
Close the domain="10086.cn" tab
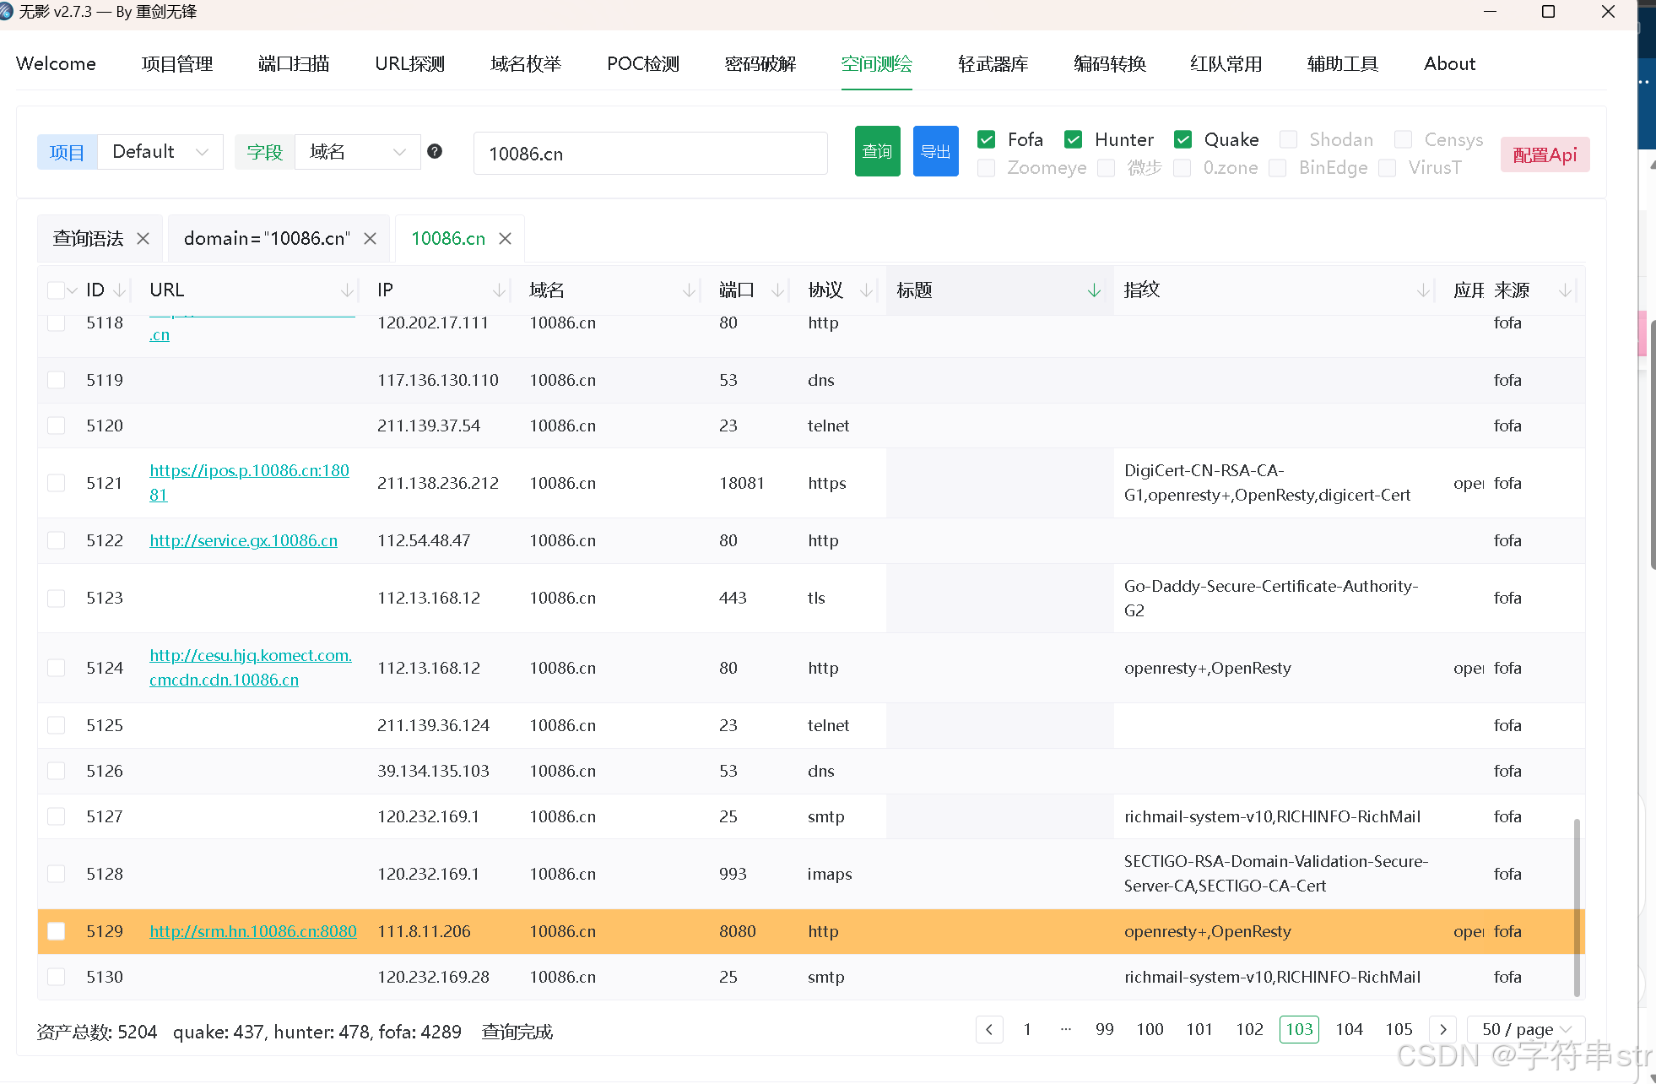[x=370, y=239]
